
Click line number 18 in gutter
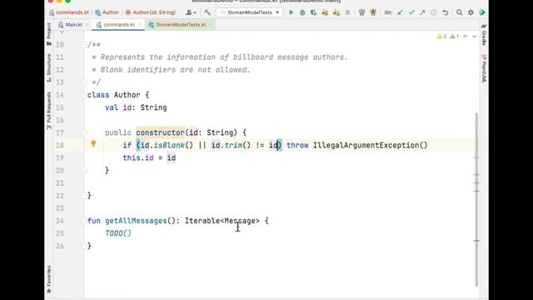(60, 146)
